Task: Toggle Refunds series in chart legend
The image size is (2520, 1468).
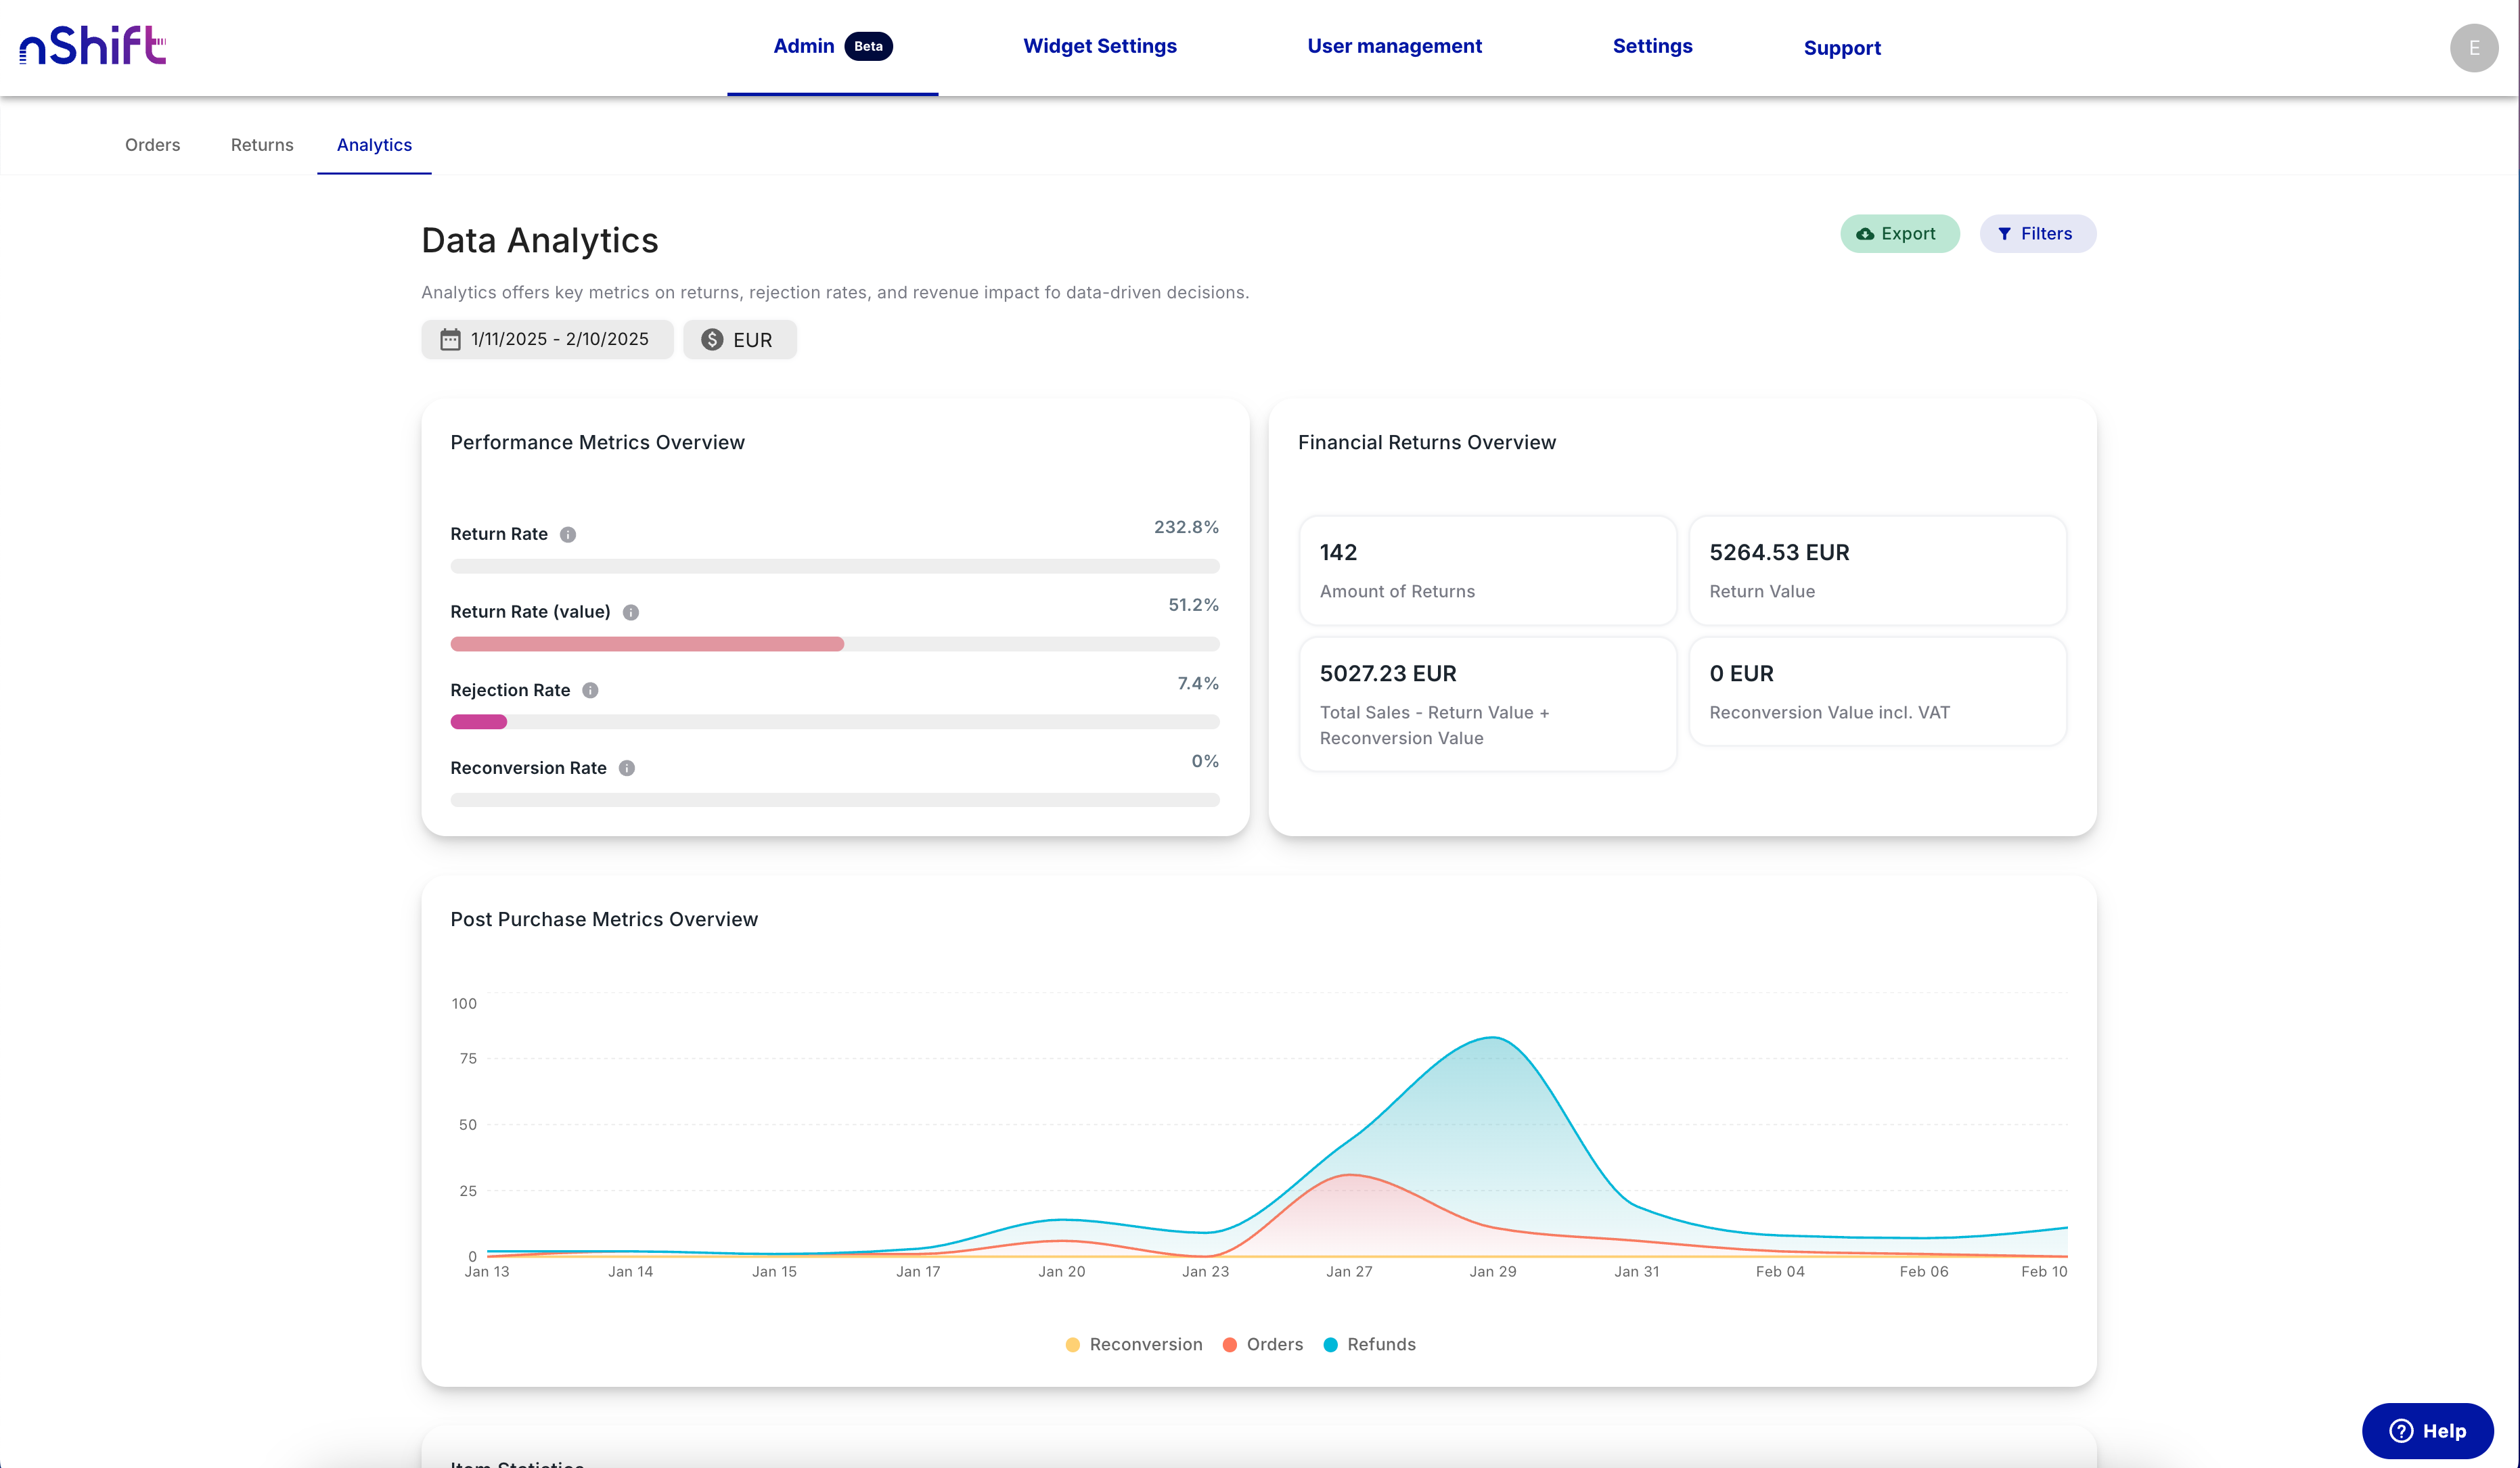Action: coord(1369,1344)
